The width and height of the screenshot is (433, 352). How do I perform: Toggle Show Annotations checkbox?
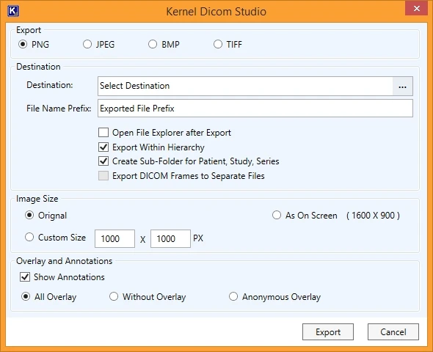tap(25, 276)
